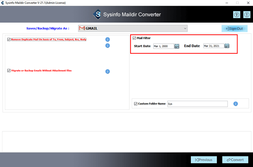Viewport: 253px width, 167px height.
Task: Open the info icon in header bar
Action: pos(247,15)
